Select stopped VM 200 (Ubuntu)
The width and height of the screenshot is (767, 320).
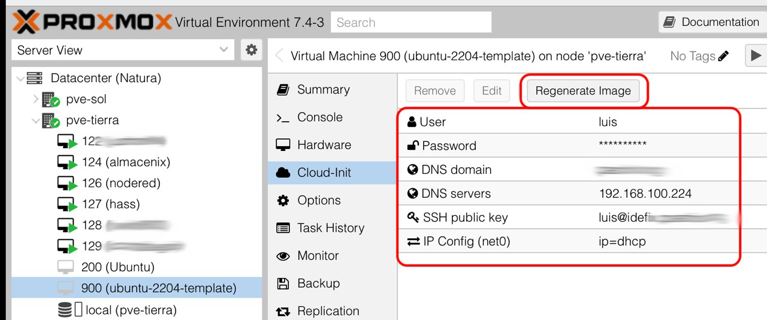coord(118,267)
